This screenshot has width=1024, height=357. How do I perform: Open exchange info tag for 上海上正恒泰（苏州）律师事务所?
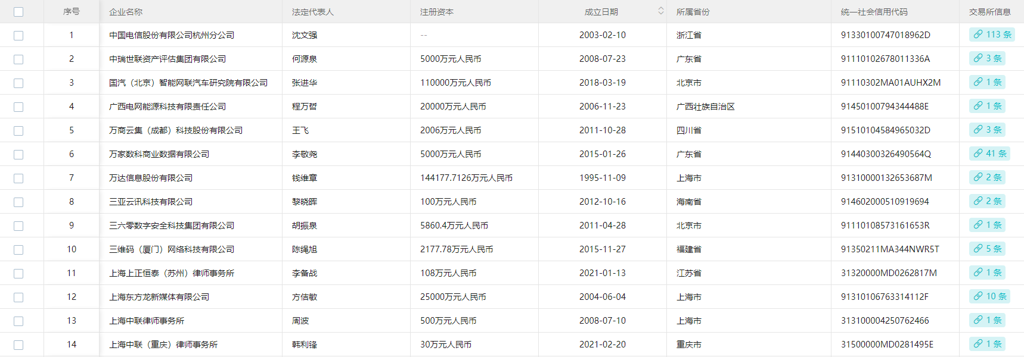click(x=987, y=273)
